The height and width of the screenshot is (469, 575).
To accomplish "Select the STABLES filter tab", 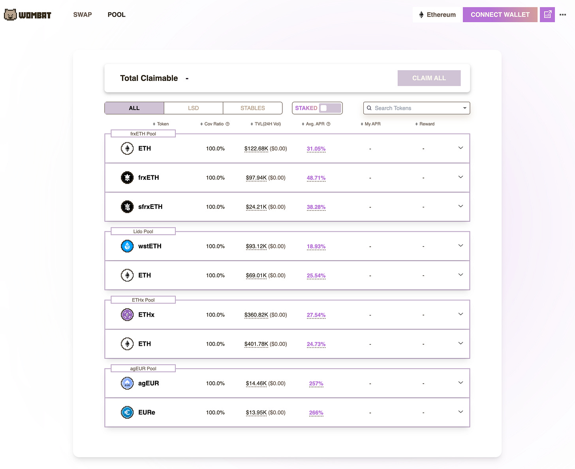I will pos(253,108).
